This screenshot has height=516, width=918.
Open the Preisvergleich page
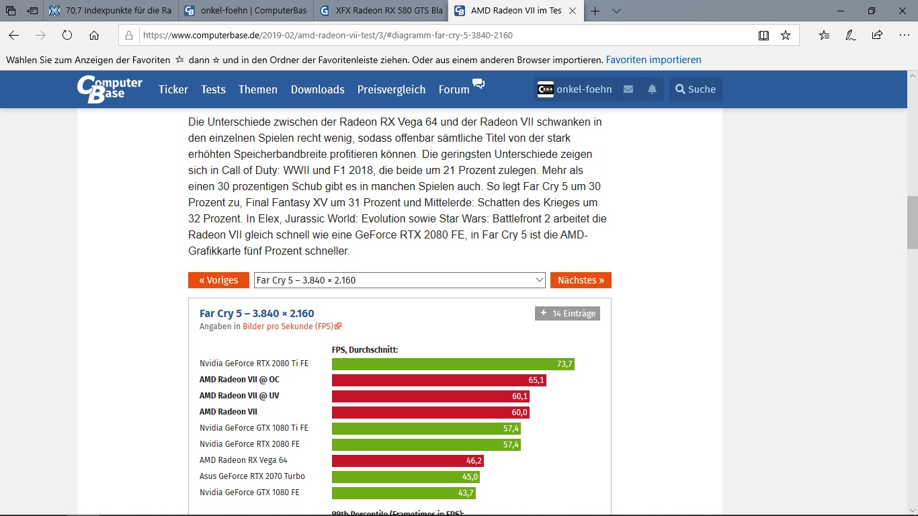point(392,89)
